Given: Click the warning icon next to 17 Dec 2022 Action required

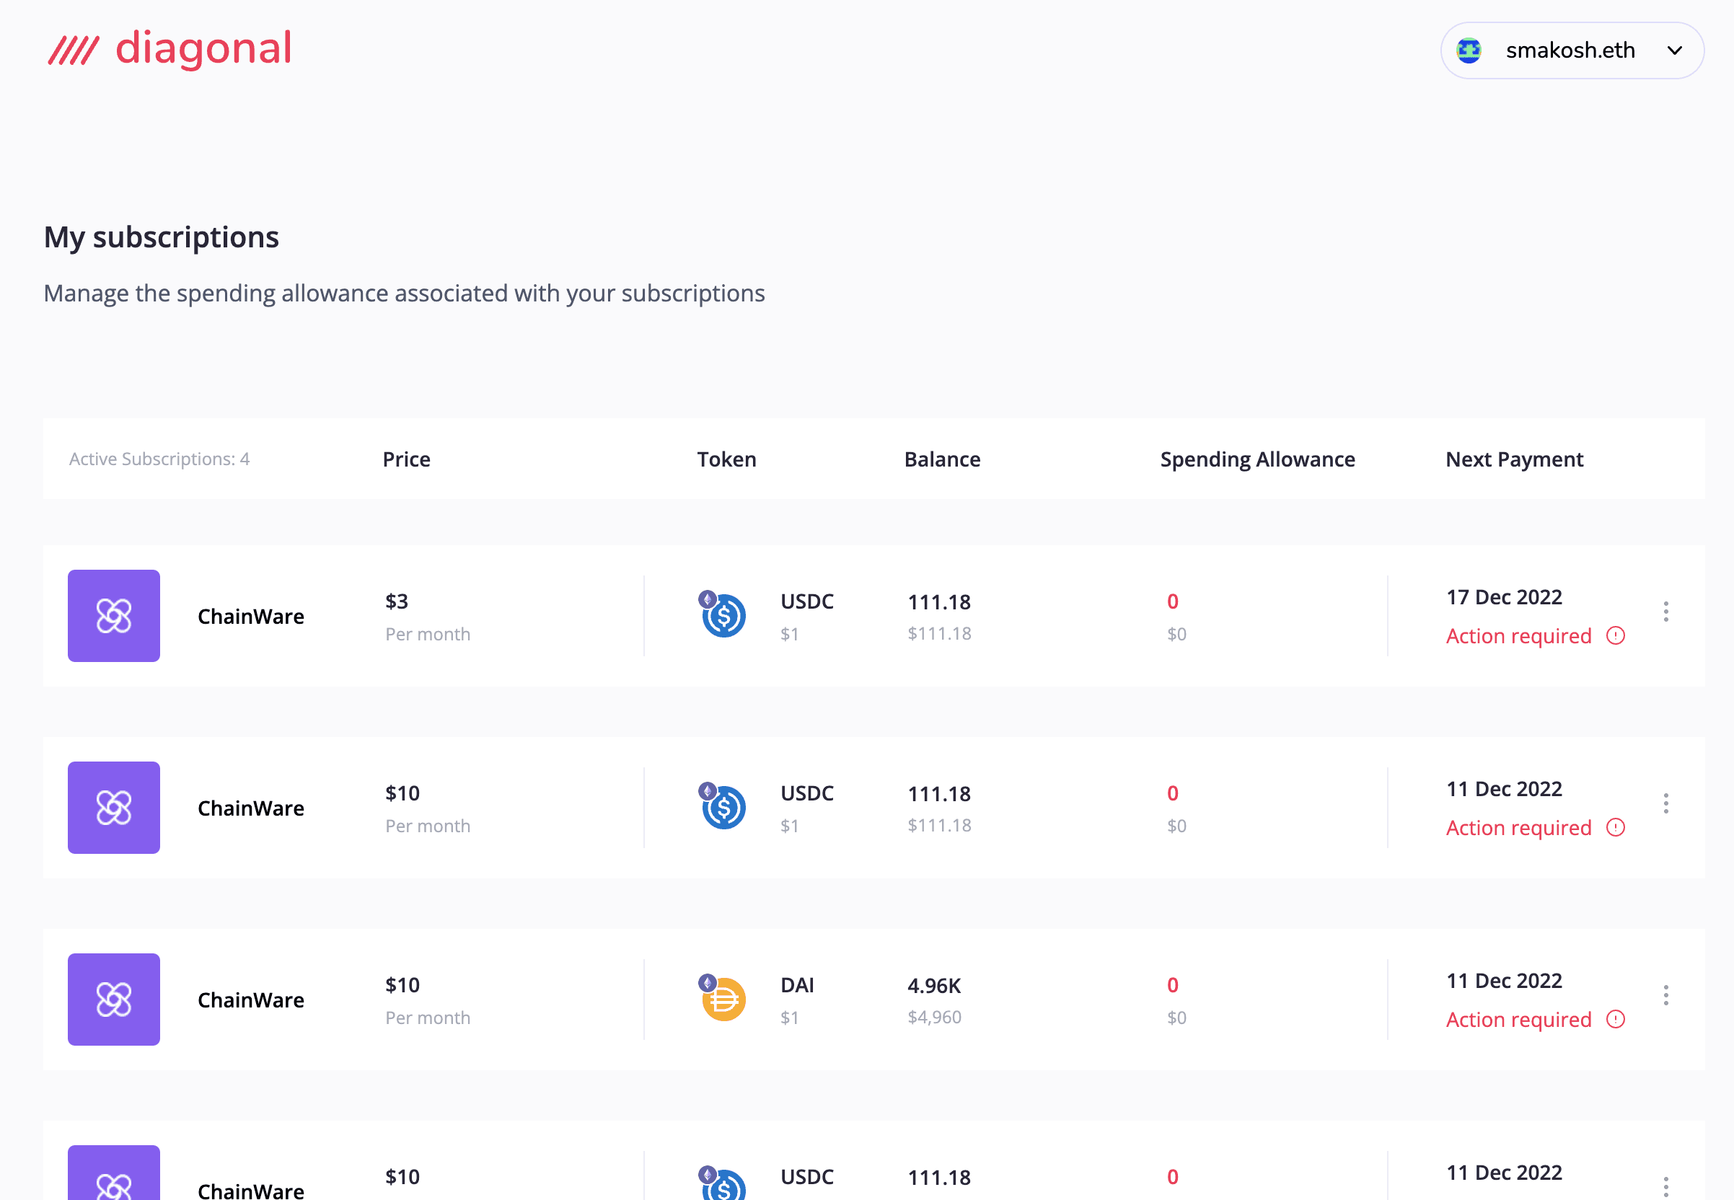Looking at the screenshot, I should point(1616,636).
